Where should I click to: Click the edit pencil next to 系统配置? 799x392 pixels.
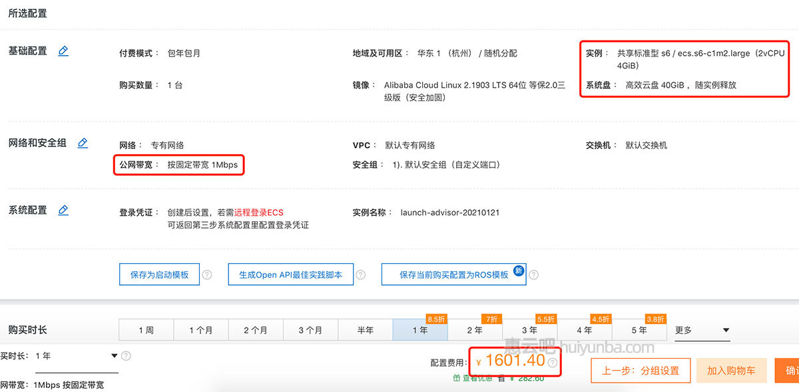(x=63, y=210)
